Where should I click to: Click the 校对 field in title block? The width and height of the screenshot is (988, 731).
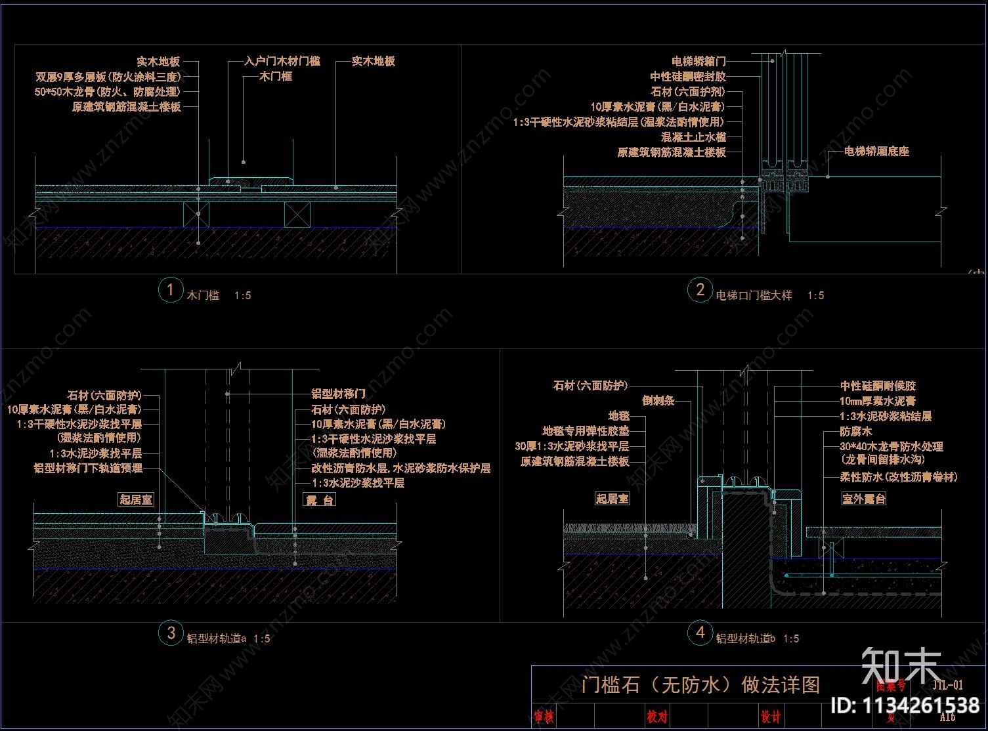(657, 717)
